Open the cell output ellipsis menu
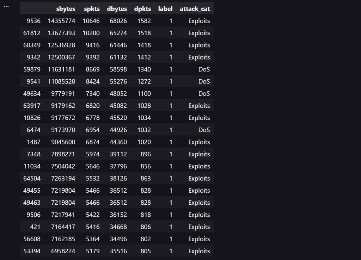361x260 pixels. [x=6, y=6]
